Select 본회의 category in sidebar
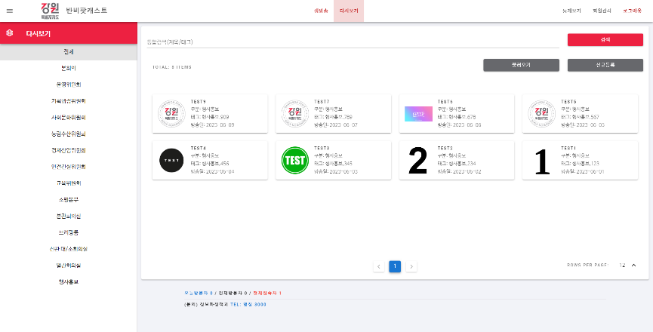 click(68, 68)
